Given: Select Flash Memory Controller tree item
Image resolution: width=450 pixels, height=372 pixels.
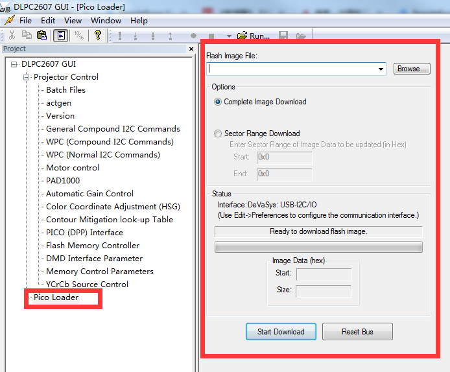Looking at the screenshot, I should pyautogui.click(x=93, y=246).
